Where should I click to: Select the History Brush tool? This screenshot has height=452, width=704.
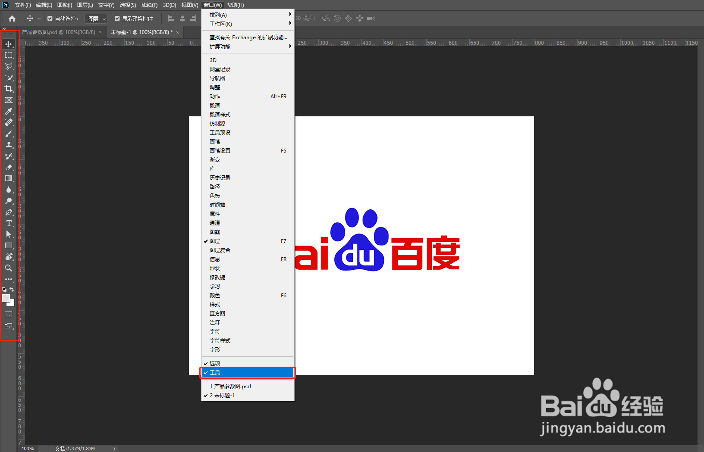[x=9, y=156]
